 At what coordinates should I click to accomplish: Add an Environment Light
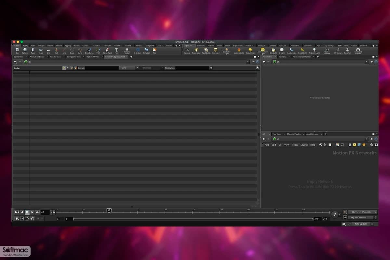[263, 51]
